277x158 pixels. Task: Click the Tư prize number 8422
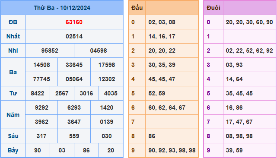point(38,93)
